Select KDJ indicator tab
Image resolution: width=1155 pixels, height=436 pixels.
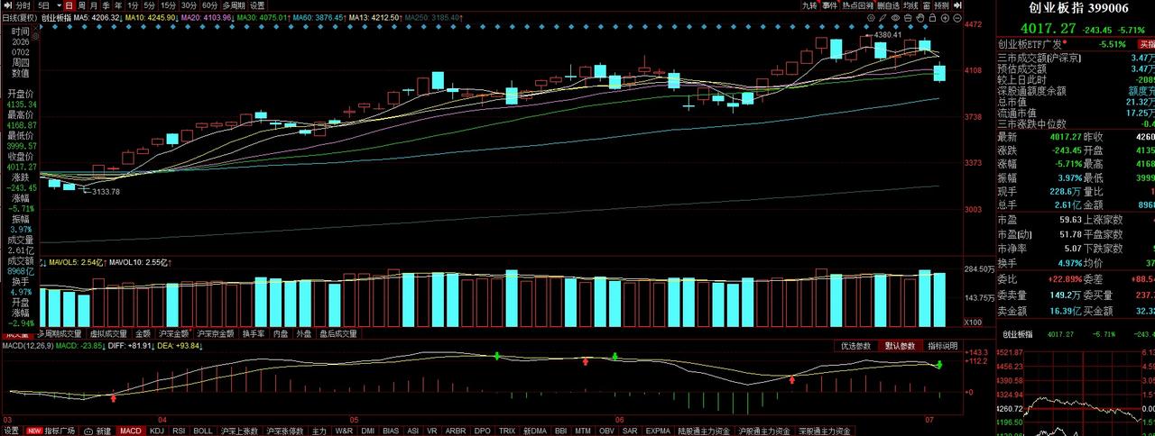pos(157,431)
